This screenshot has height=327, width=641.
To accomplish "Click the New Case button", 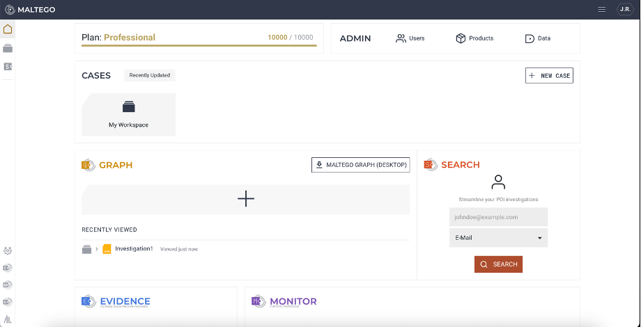I will pyautogui.click(x=549, y=76).
